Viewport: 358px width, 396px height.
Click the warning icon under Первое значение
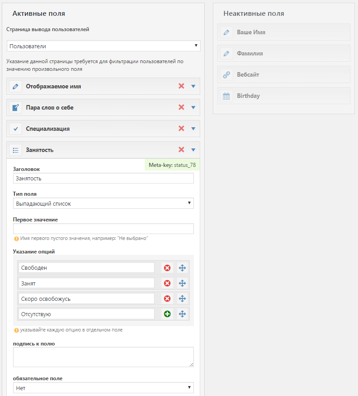[x=16, y=239]
